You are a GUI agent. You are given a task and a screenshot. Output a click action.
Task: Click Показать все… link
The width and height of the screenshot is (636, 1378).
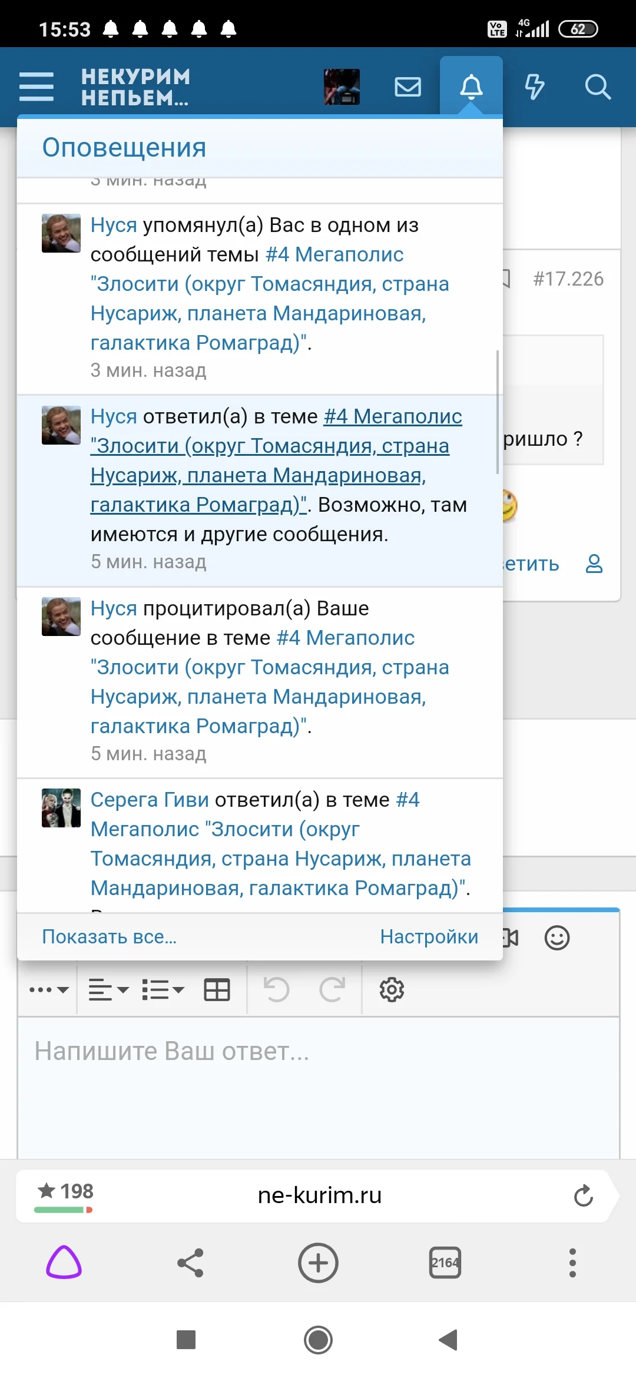point(110,936)
